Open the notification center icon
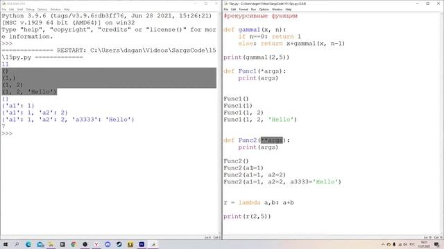 [x=436, y=244]
